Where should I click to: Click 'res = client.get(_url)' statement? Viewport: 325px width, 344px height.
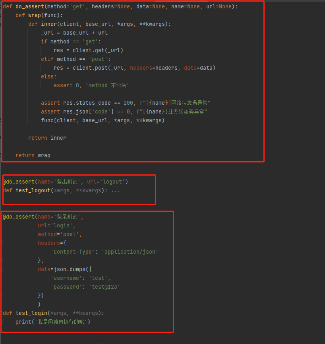click(89, 51)
